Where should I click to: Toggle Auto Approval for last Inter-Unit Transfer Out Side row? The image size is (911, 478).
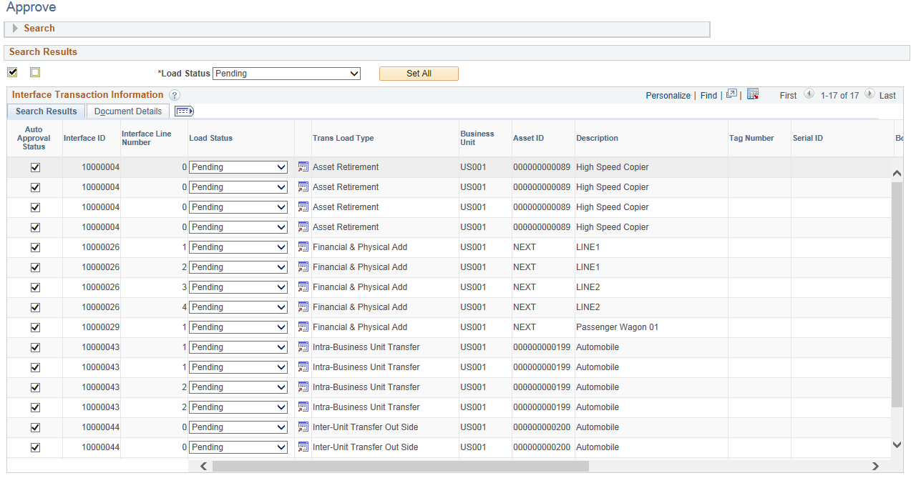pos(35,447)
